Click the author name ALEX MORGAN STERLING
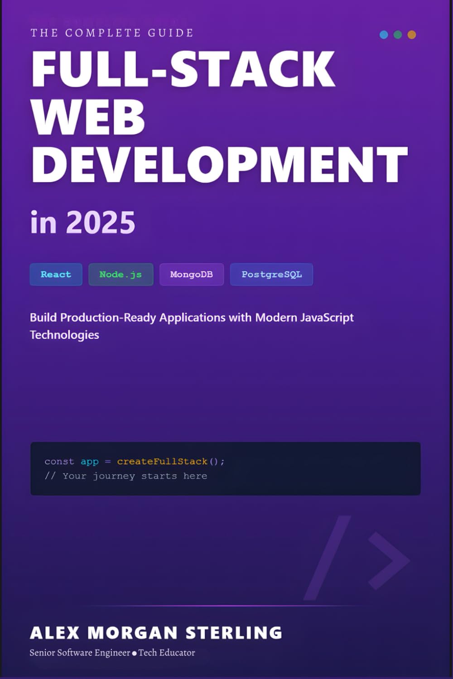Screen dimensions: 453x679 click(155, 632)
